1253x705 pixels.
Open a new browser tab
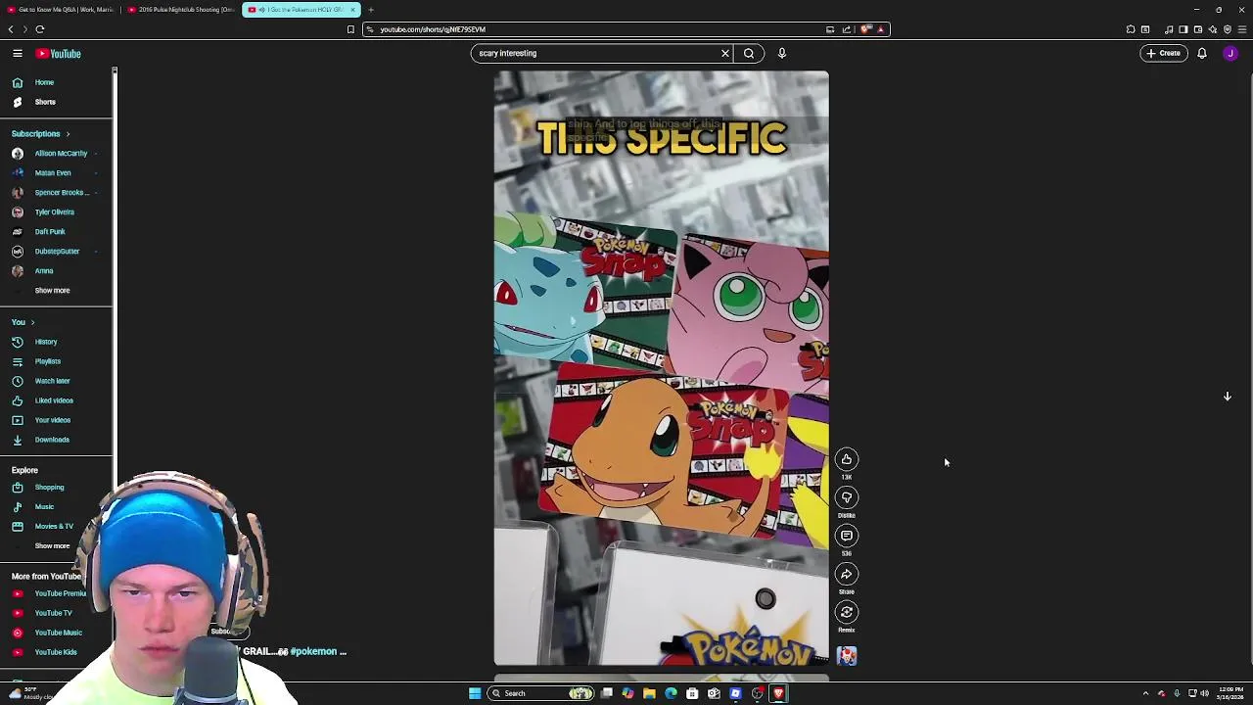pos(371,10)
